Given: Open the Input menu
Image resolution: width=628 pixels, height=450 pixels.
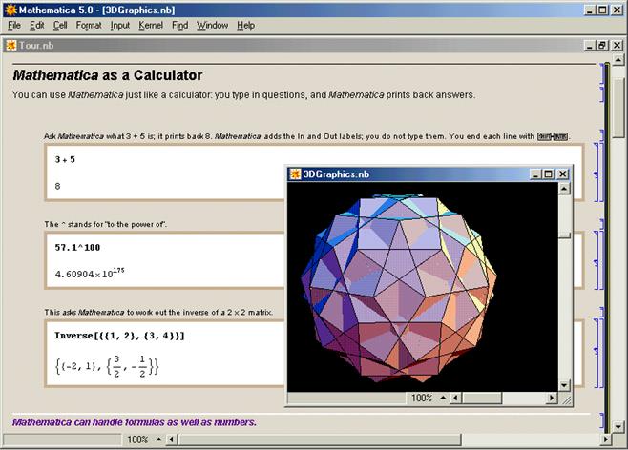Looking at the screenshot, I should [x=120, y=25].
